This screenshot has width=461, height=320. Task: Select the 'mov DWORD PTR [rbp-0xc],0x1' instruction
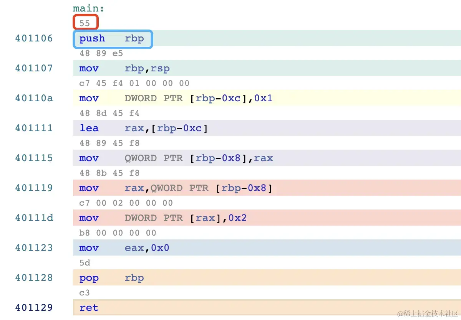176,98
